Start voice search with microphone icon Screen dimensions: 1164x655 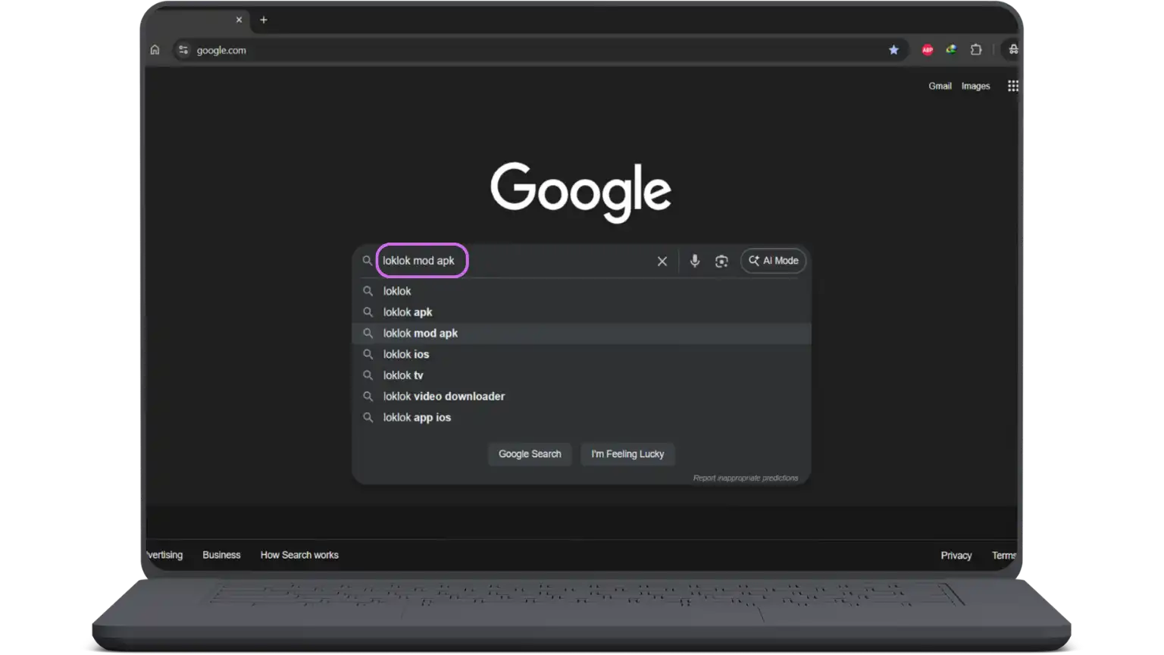pos(694,261)
